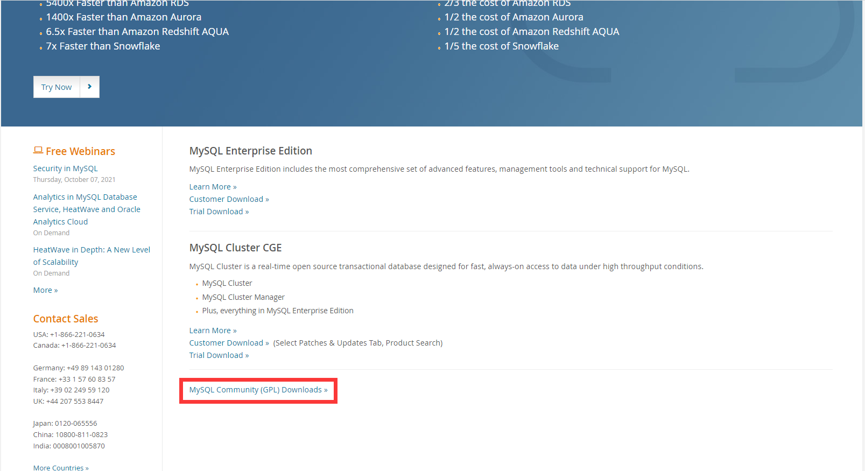Click '1400x Faster than Amazon Aurora' text

pos(124,17)
